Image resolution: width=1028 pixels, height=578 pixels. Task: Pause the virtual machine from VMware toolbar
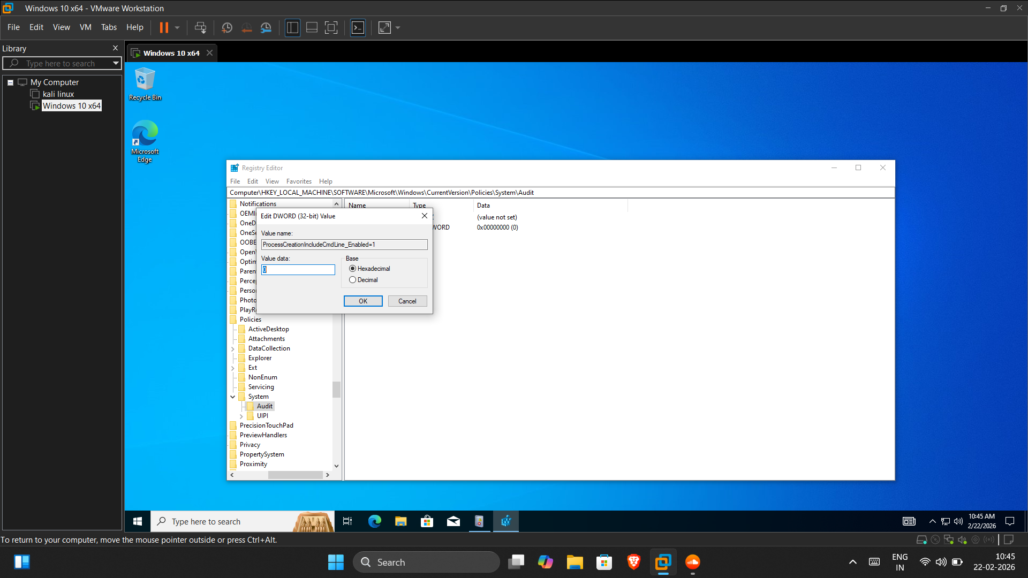pos(164,27)
